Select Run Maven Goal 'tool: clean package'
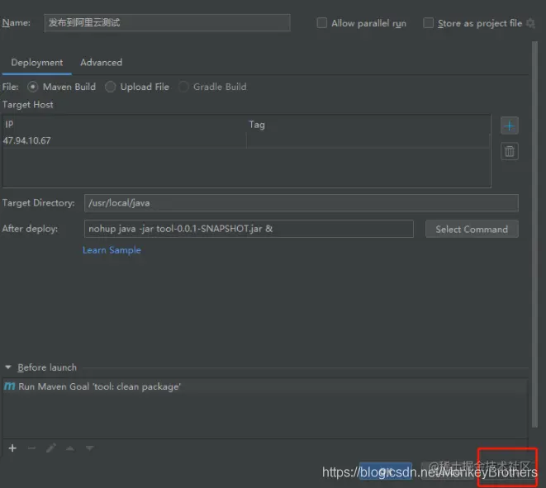Image resolution: width=546 pixels, height=488 pixels. pos(265,386)
